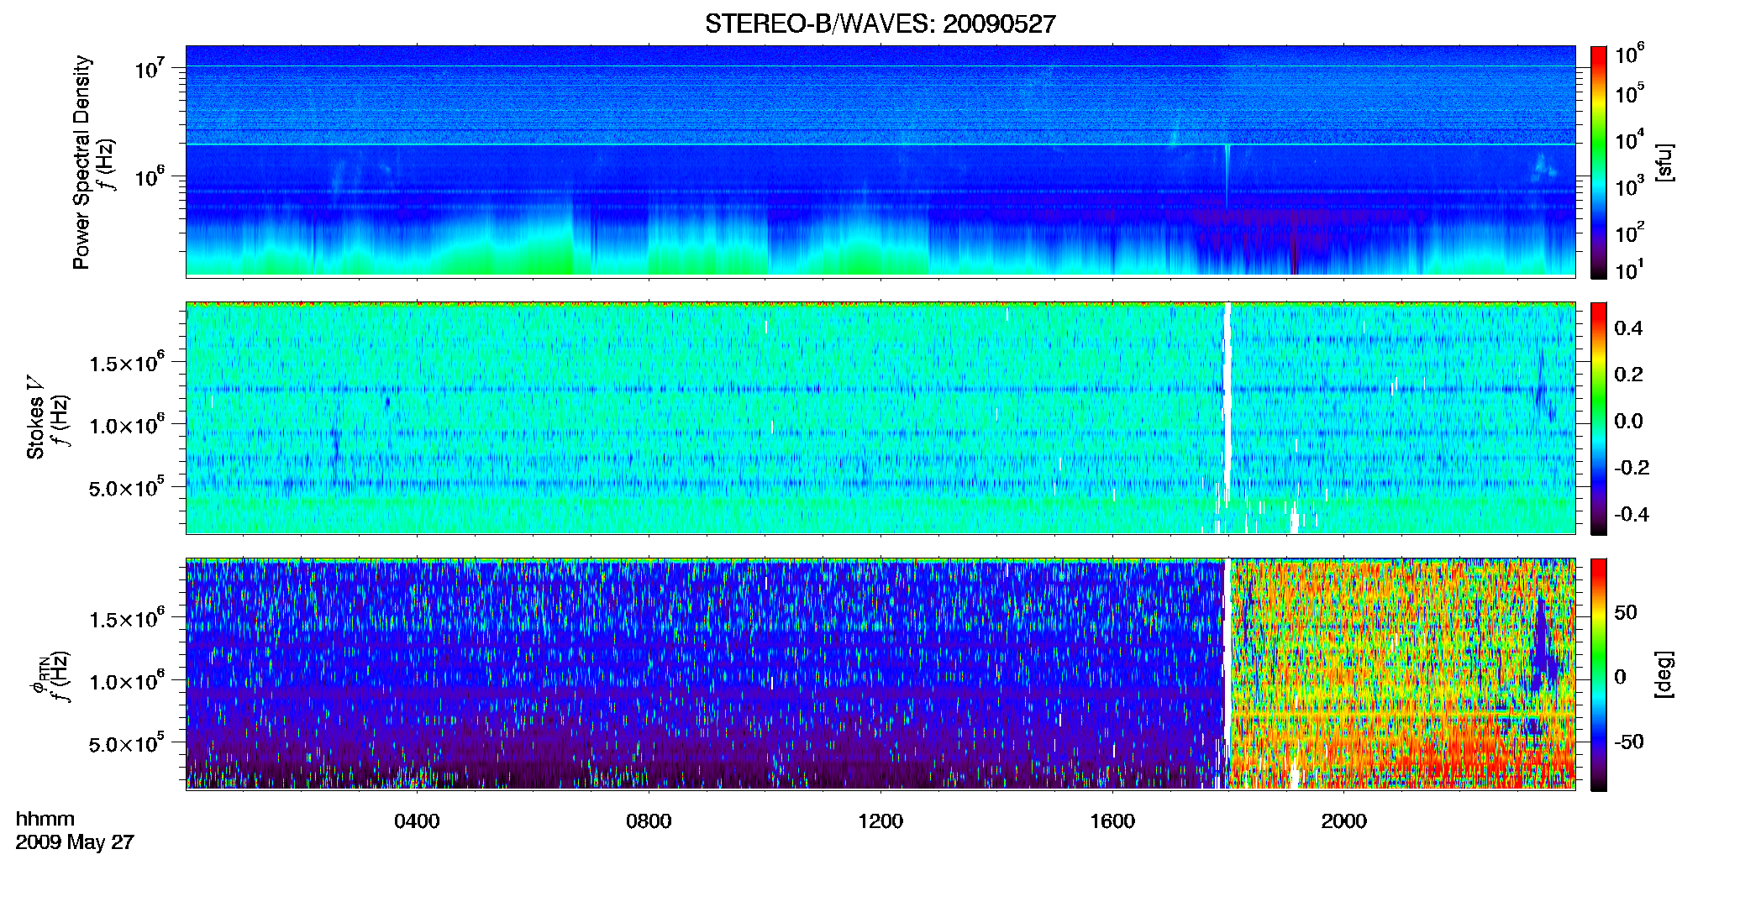Click the 1.0×10^6 tick on Stokes V axis
This screenshot has width=1761, height=907.
128,425
